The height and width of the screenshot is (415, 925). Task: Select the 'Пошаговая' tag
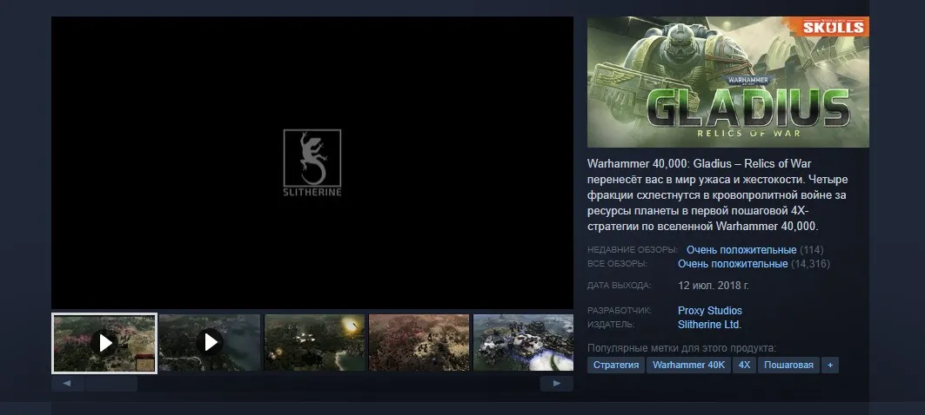pyautogui.click(x=788, y=365)
